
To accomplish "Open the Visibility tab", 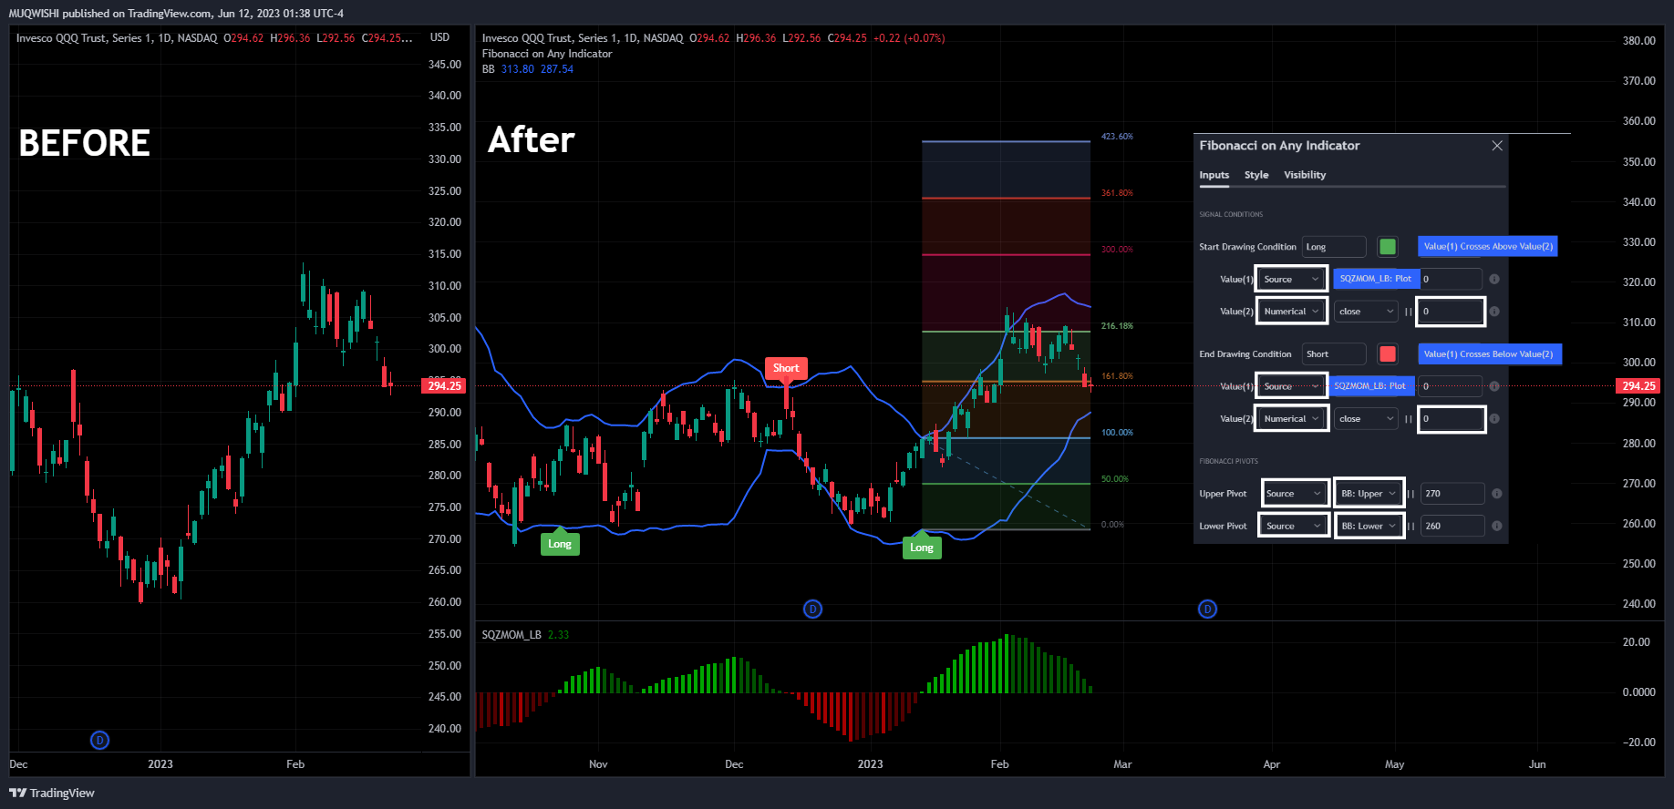I will (x=1305, y=175).
